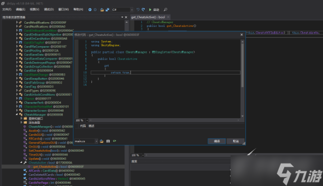
Task: Expand the CharacterPerk tree node
Action: click(17, 102)
